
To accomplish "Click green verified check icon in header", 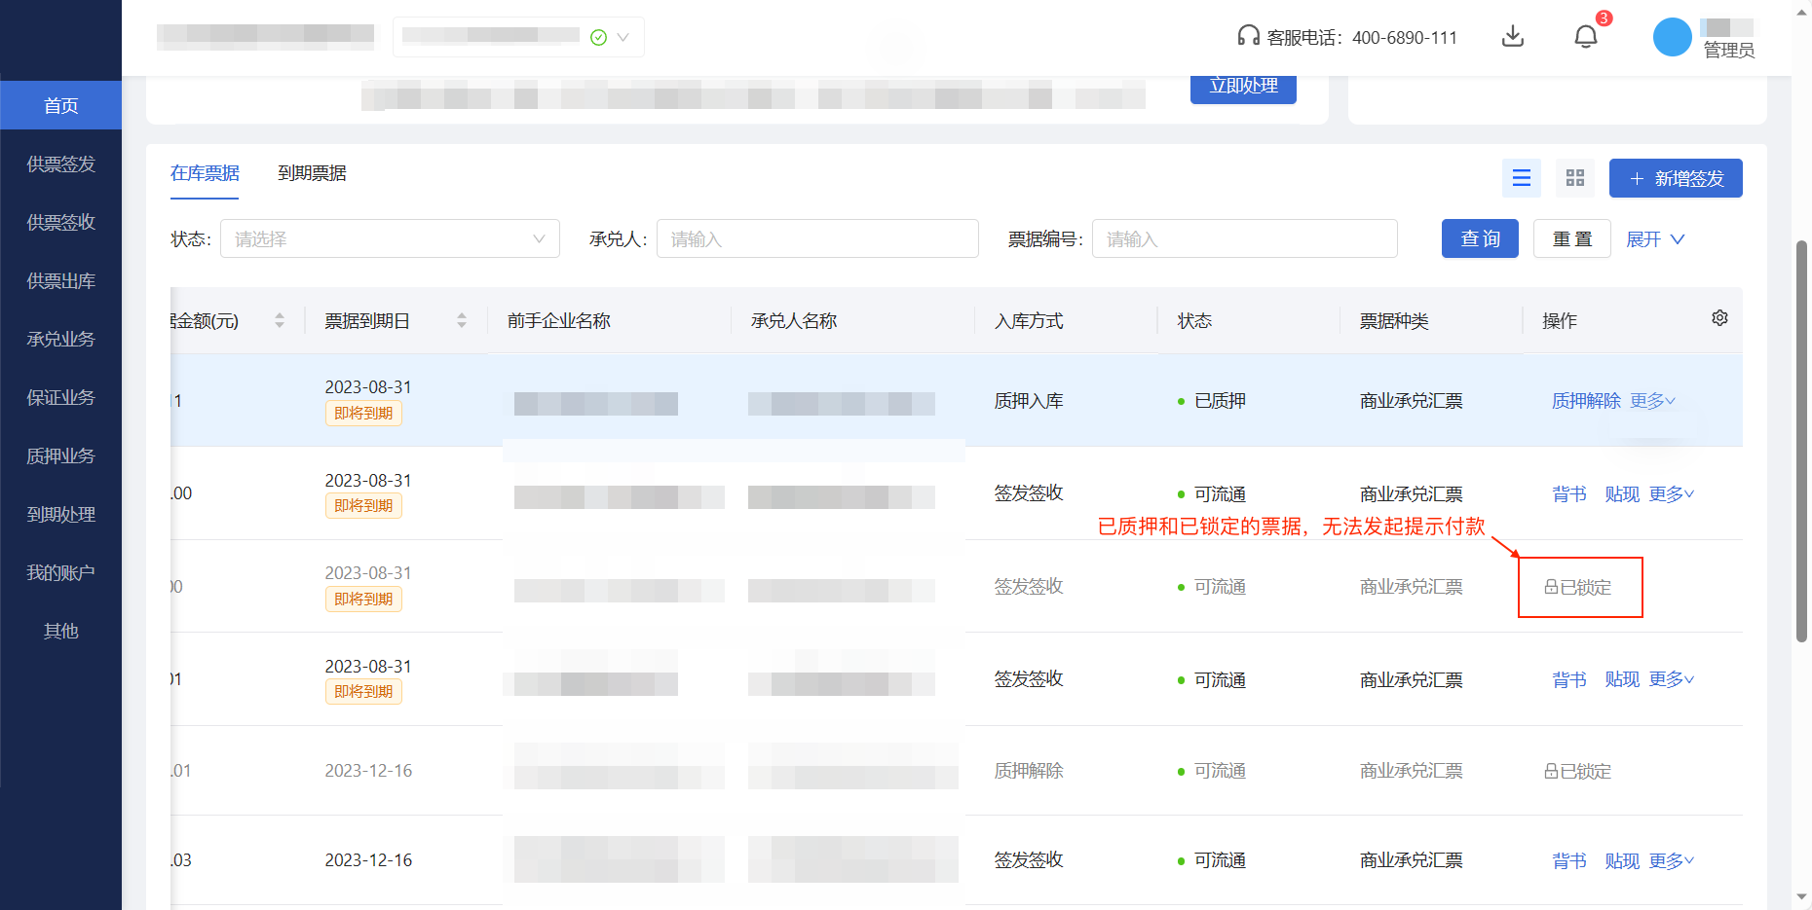I will [598, 37].
